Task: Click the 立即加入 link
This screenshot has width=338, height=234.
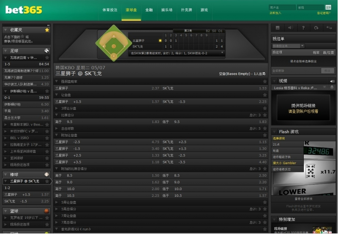Action: [275, 13]
